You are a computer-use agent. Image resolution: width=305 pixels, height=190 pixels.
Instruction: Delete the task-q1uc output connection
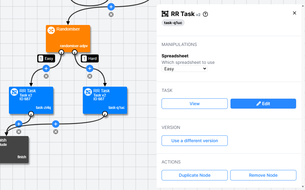(56, 132)
